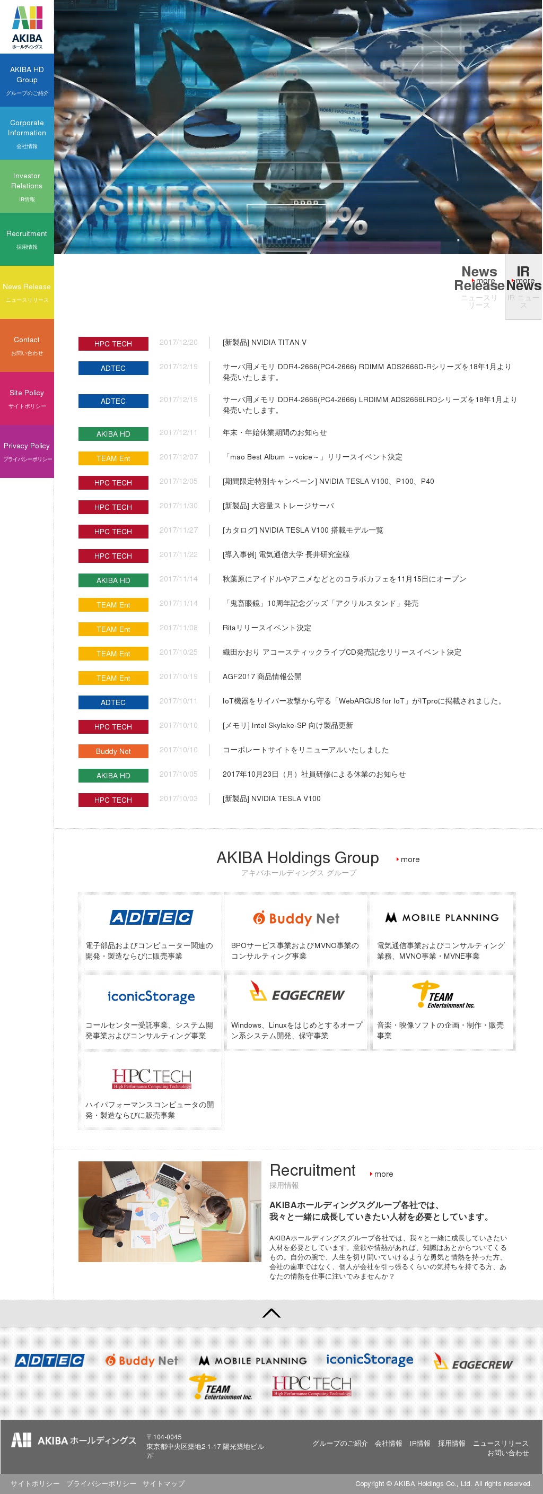
Task: Open NVIDIA TESLA V100, P100, P40 campaign news
Action: [x=329, y=481]
